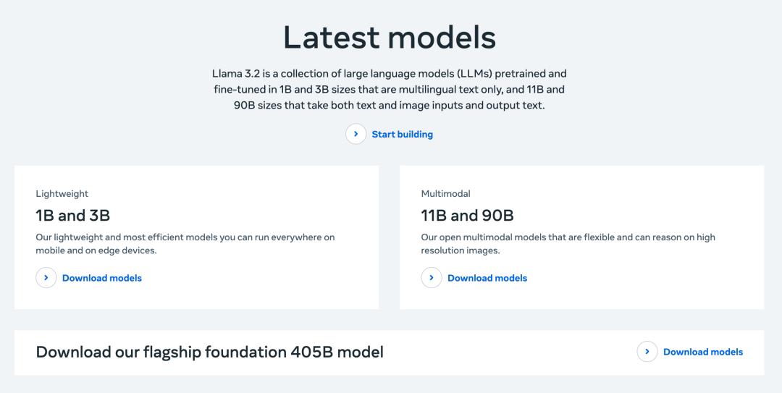782x393 pixels.
Task: Click the Latest models heading
Action: [x=390, y=38]
